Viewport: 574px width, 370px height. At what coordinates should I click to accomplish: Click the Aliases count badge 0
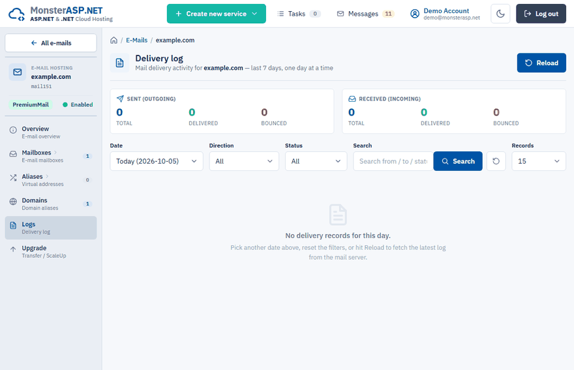click(87, 180)
